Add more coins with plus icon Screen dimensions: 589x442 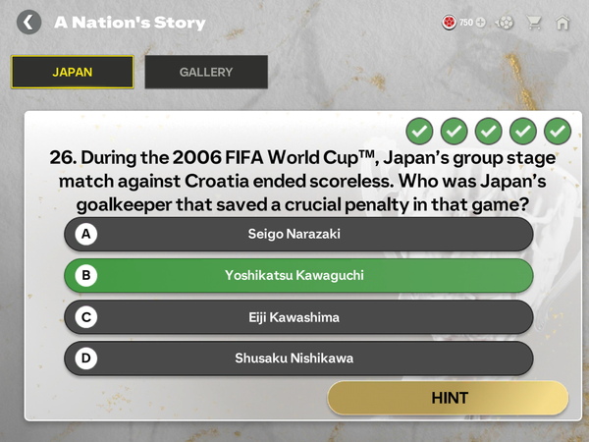[480, 22]
